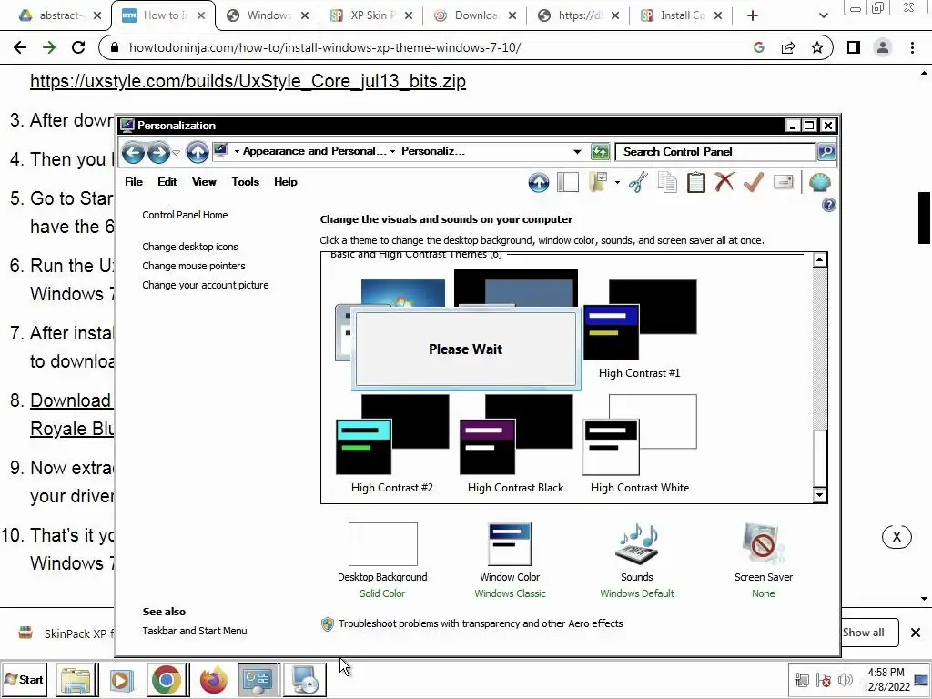Open Window Color settings
Screen dimensions: 932x699
click(x=510, y=561)
